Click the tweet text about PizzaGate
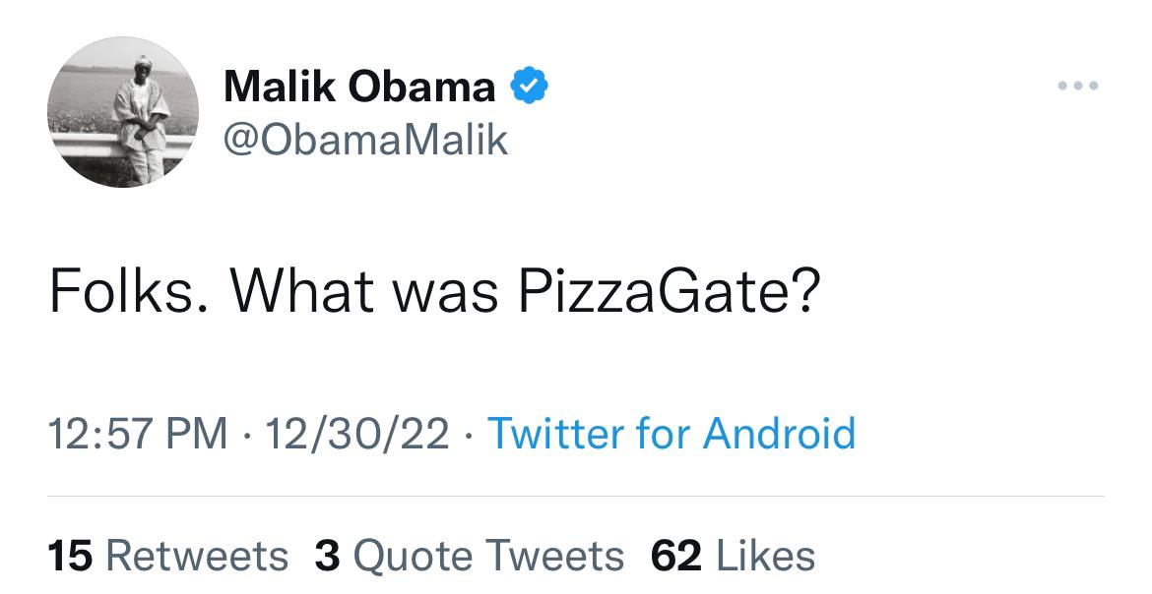Image resolution: width=1152 pixels, height=594 pixels. click(433, 293)
